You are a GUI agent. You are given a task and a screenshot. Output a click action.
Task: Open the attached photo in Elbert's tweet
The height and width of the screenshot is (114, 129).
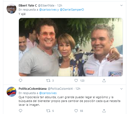tap(71, 47)
